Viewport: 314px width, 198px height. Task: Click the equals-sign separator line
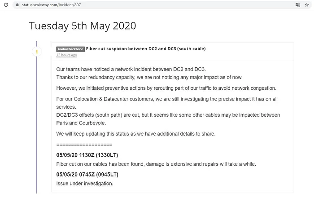pos(84,145)
